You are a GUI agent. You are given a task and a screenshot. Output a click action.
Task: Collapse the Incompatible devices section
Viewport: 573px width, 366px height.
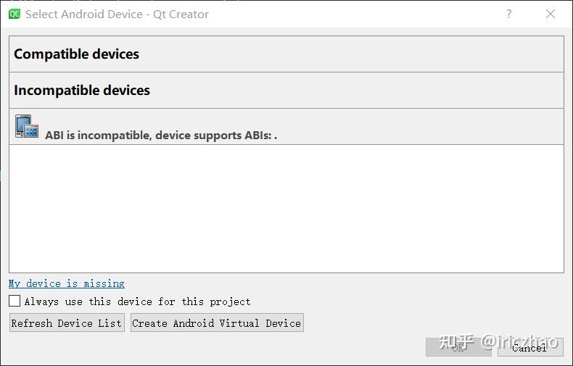click(x=82, y=91)
